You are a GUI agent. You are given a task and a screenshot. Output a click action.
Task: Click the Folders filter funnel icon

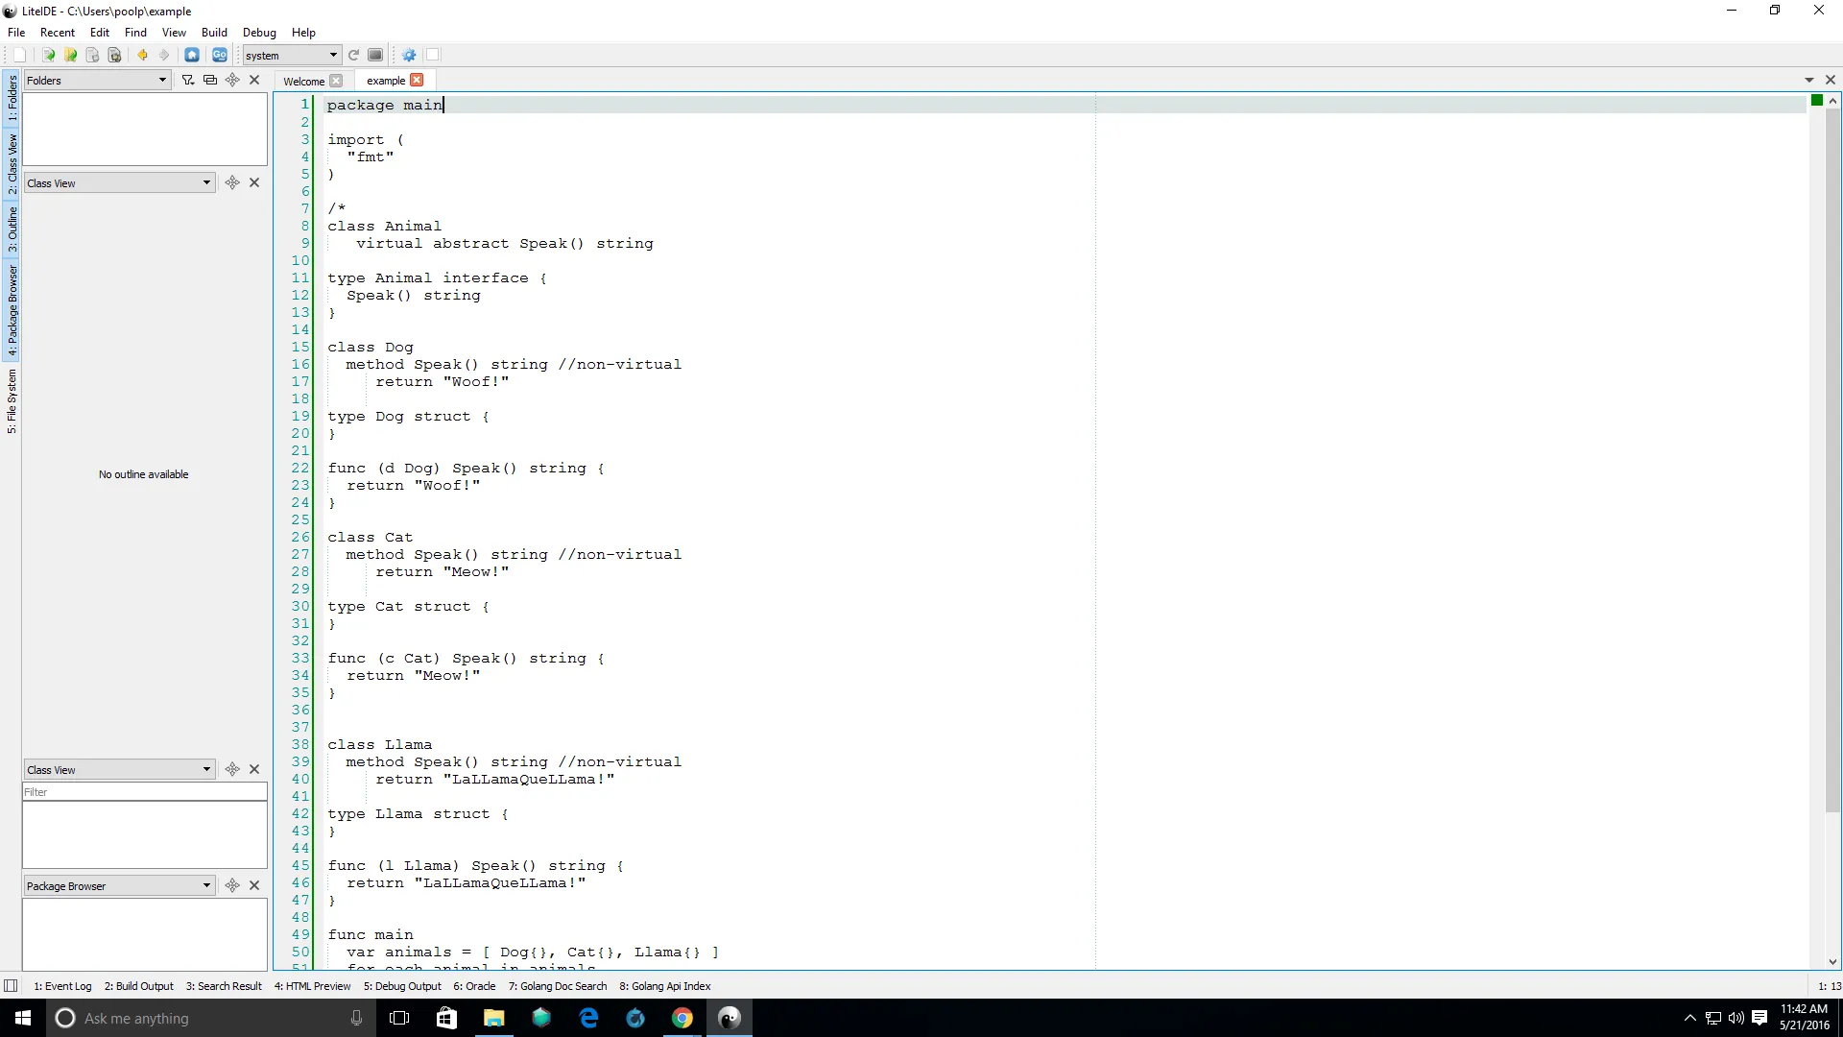(188, 80)
